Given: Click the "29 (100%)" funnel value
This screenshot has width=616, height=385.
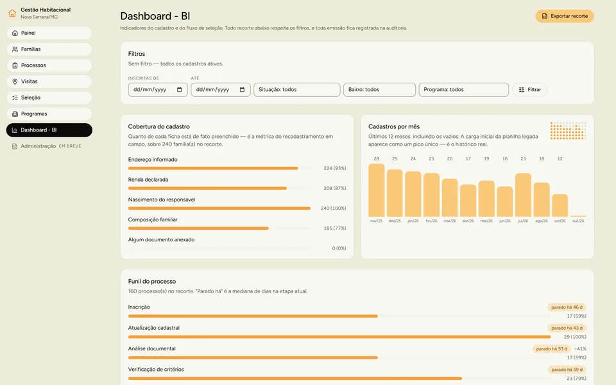Looking at the screenshot, I should point(575,337).
